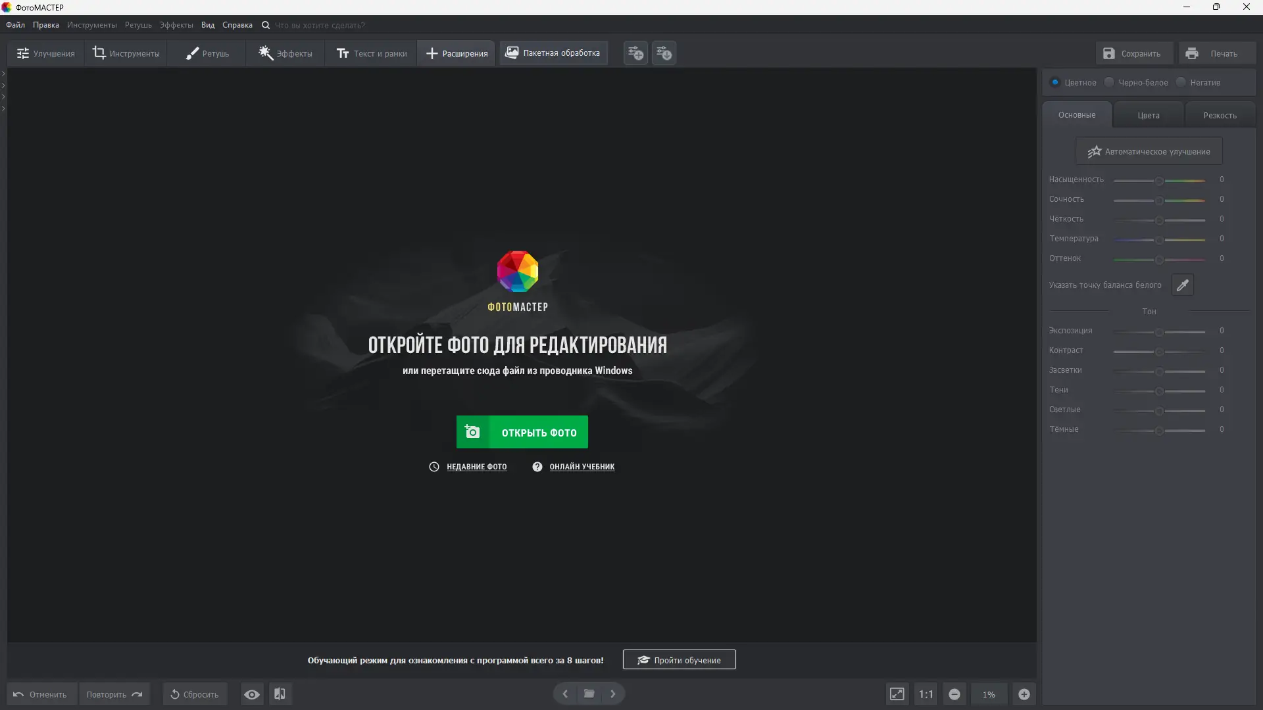Zoom in with the plus icon
The image size is (1263, 710).
(x=1024, y=694)
